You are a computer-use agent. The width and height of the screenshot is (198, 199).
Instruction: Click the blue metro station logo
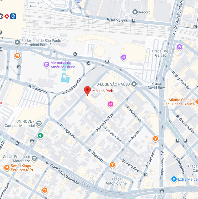point(13,16)
